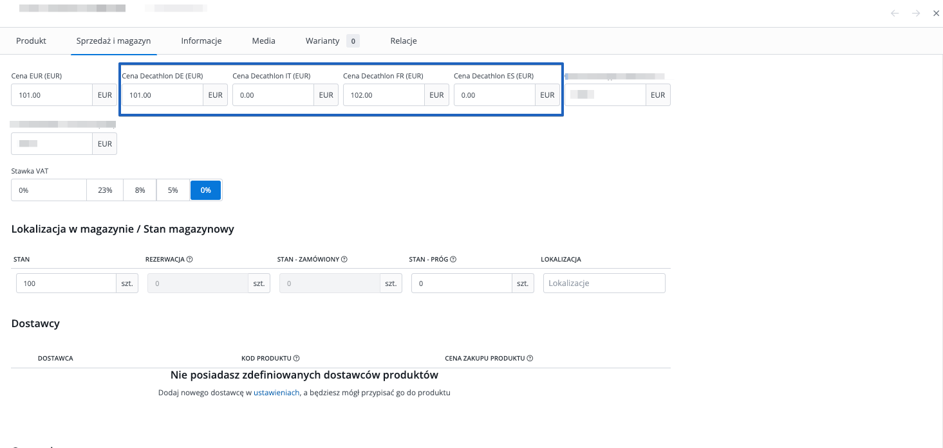
Task: Select the 5% VAT rate
Action: (x=173, y=190)
